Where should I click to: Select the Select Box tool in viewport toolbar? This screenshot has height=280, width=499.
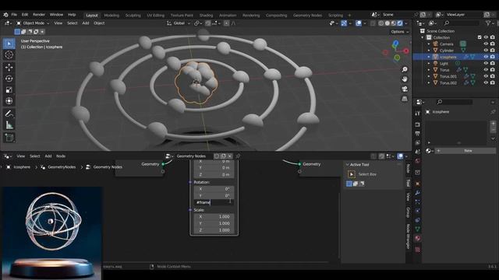(x=9, y=44)
